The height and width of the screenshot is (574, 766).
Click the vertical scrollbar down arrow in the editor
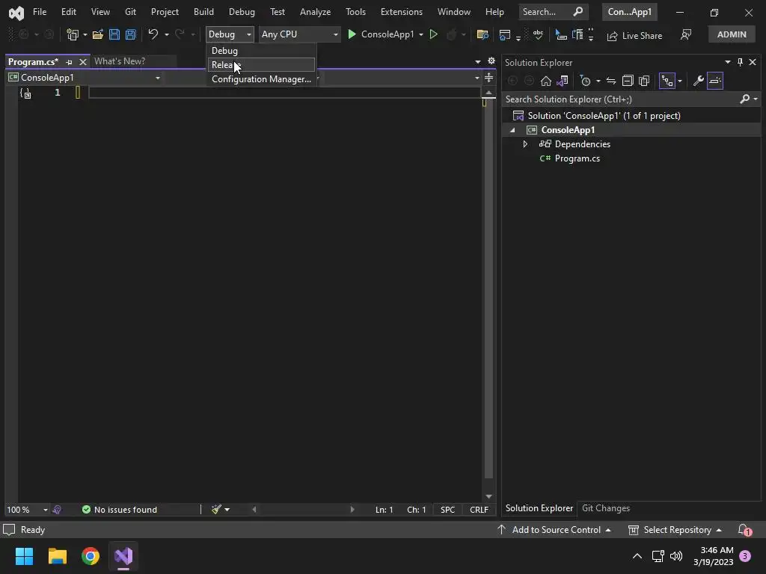point(488,496)
